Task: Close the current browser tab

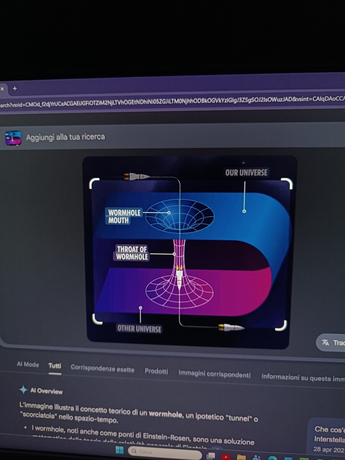Action: point(2,89)
